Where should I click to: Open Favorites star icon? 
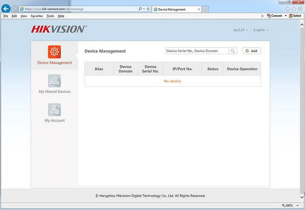click(294, 9)
